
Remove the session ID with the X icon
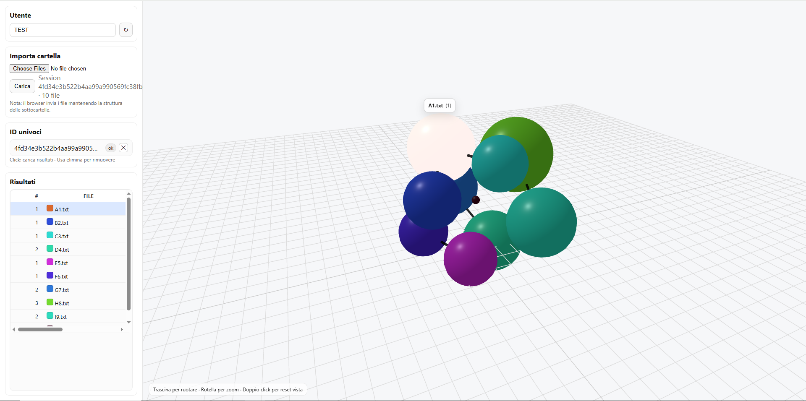tap(123, 148)
